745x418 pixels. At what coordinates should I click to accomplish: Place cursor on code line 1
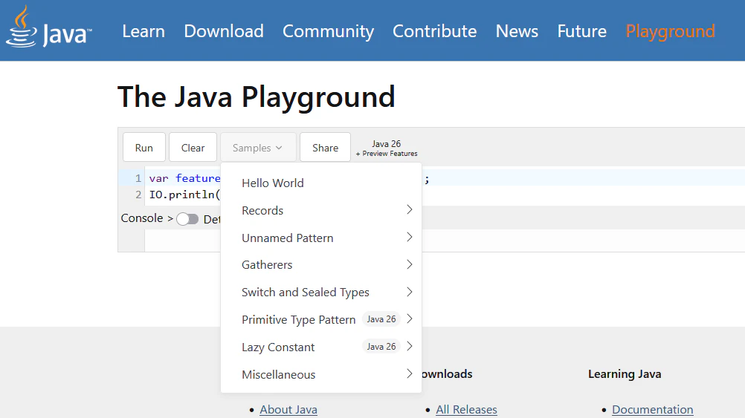184,178
